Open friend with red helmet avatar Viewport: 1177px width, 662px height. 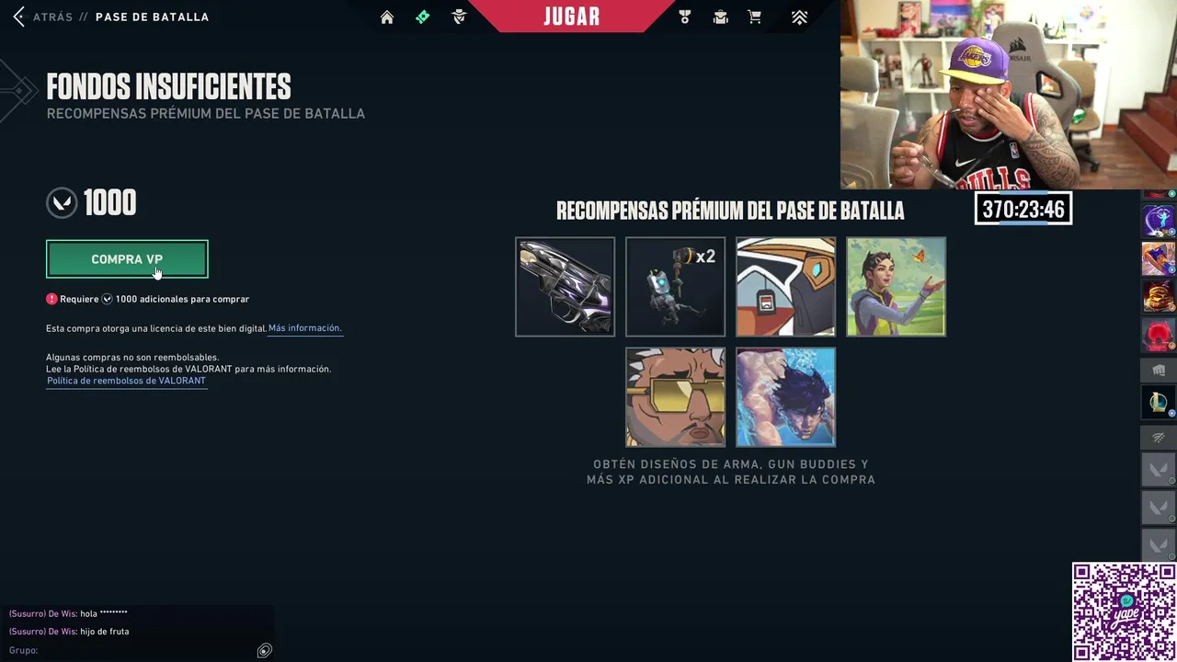pos(1159,334)
